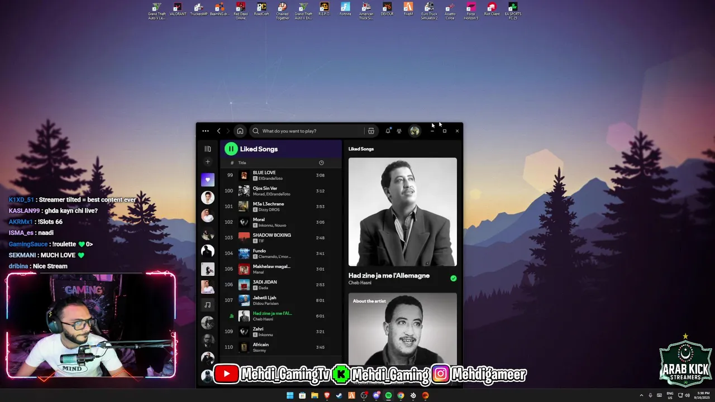This screenshot has width=715, height=402.
Task: Open the TruckersMP desktop icon
Action: point(199,10)
